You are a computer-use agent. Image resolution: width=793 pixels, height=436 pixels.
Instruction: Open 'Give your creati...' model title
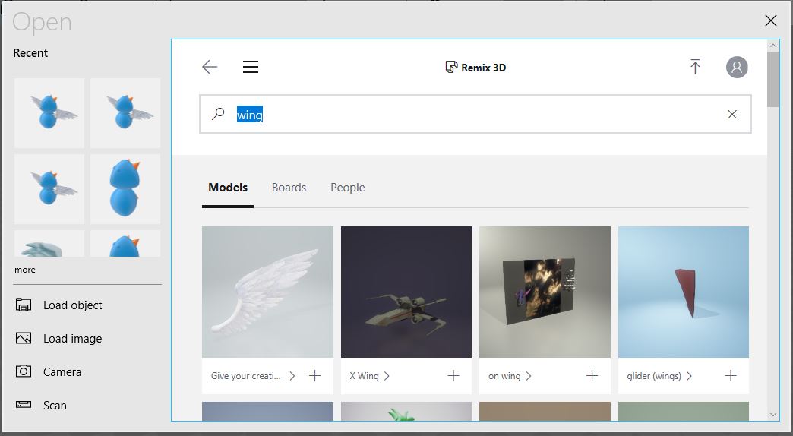click(x=246, y=376)
